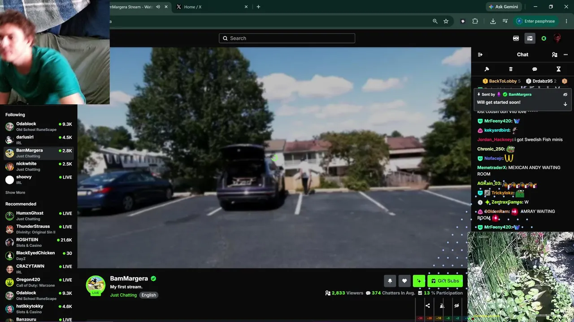Expand the pinned message with the arrow
The width and height of the screenshot is (574, 322).
pyautogui.click(x=565, y=104)
